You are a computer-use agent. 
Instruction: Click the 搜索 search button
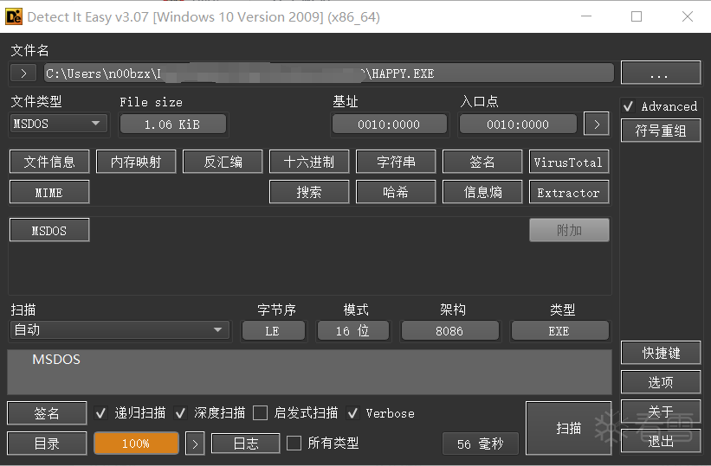(309, 192)
